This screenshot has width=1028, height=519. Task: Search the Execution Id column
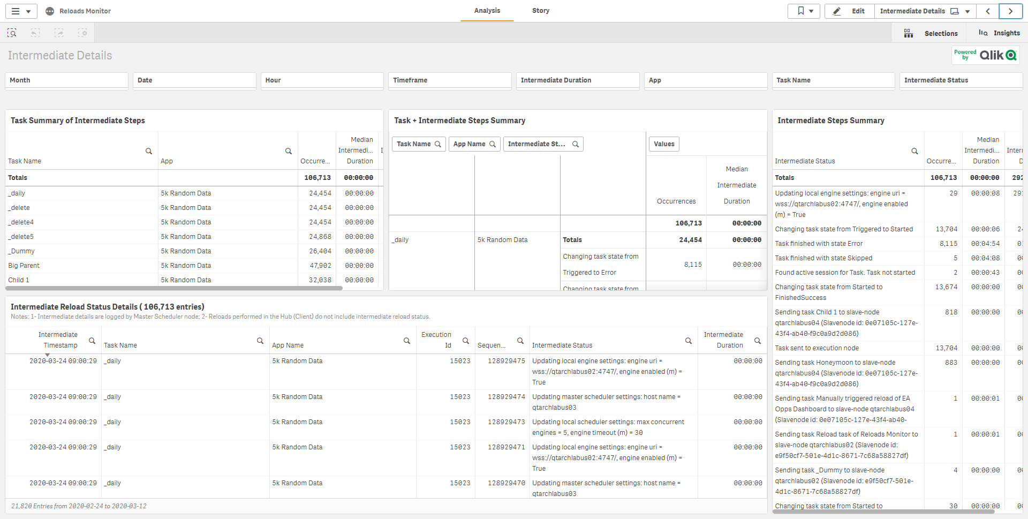pyautogui.click(x=466, y=341)
